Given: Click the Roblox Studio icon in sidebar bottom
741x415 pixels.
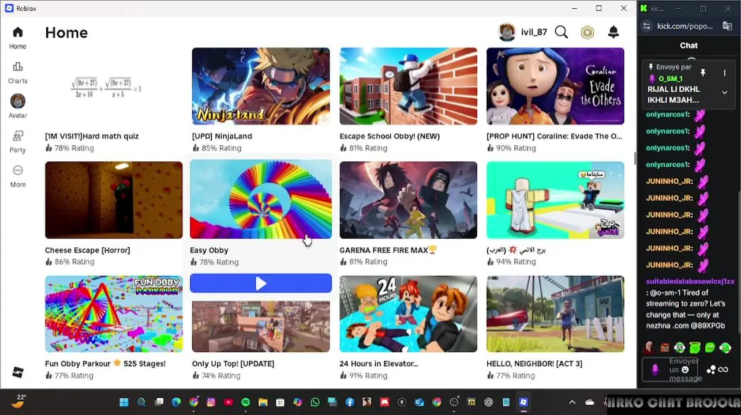Looking at the screenshot, I should click(x=18, y=372).
